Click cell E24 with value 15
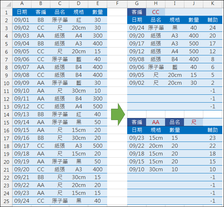 98,193
